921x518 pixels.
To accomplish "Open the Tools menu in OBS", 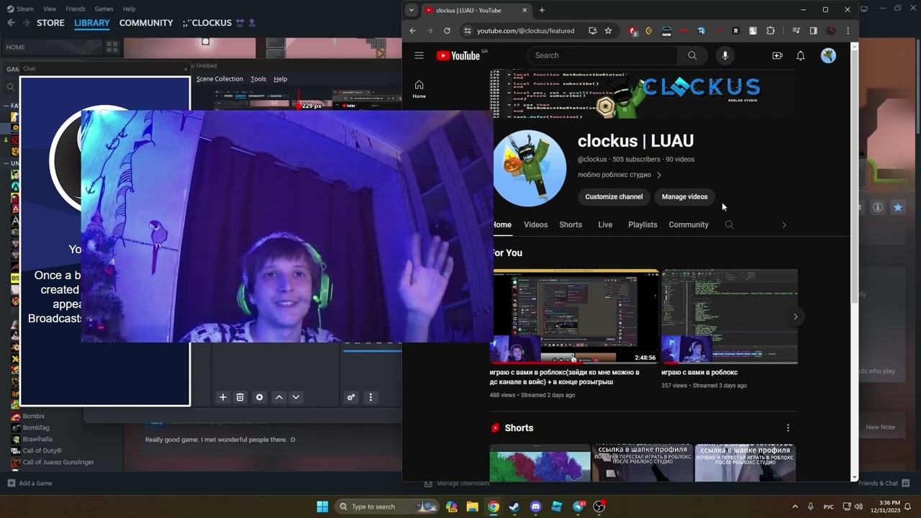I will pyautogui.click(x=258, y=79).
